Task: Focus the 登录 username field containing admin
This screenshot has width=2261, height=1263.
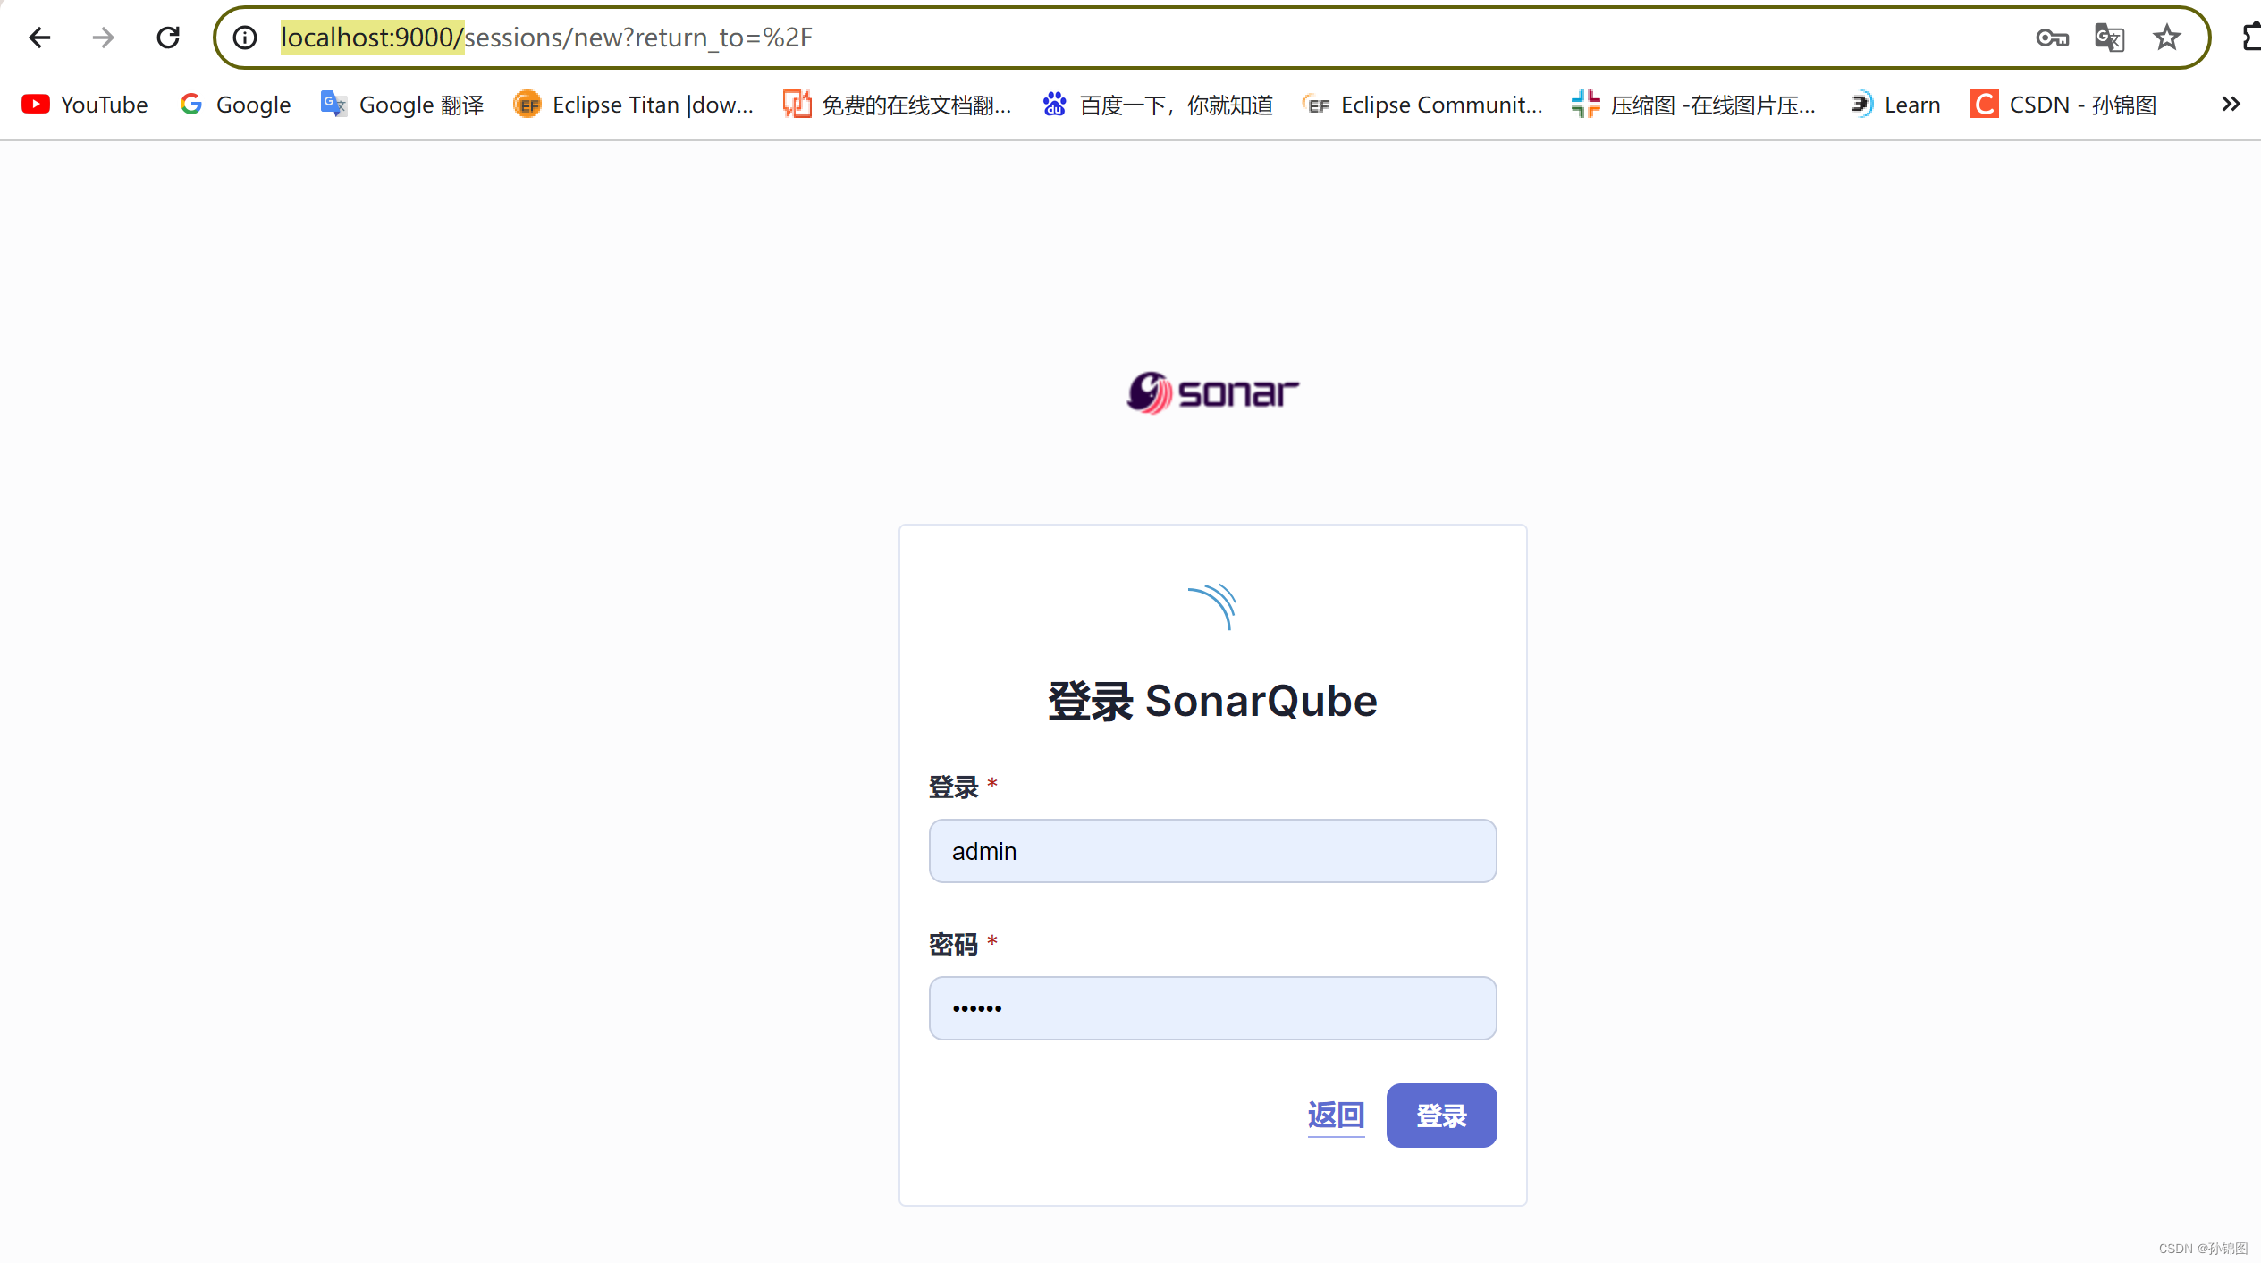Action: 1212,851
